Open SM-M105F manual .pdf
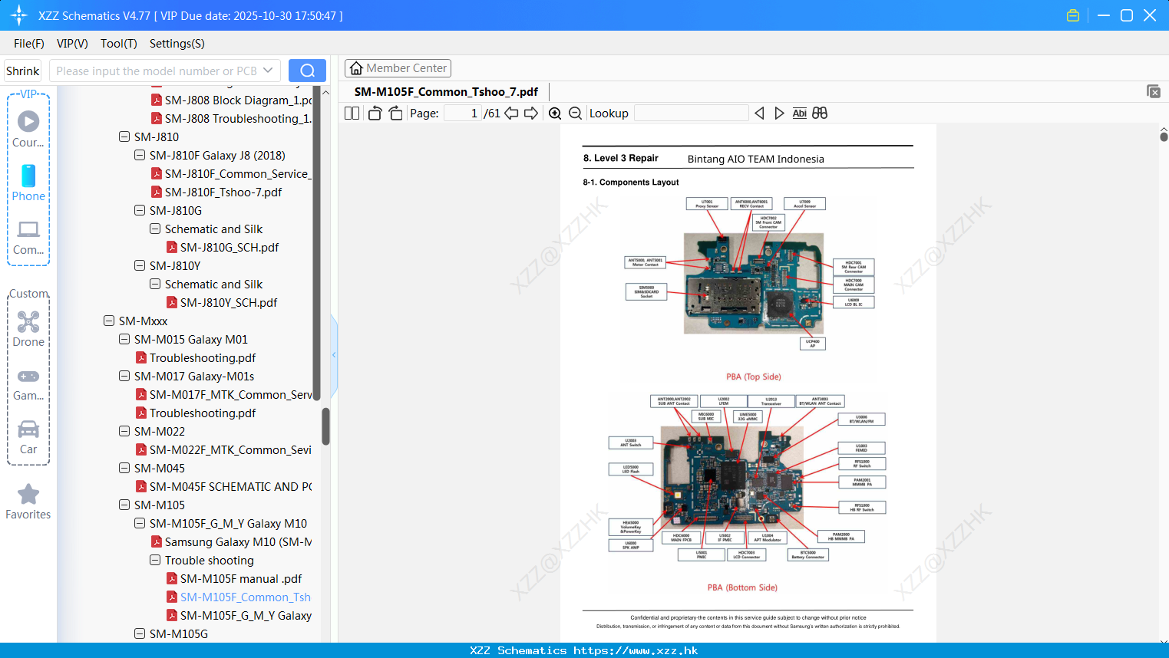Viewport: 1169px width, 658px height. point(234,578)
